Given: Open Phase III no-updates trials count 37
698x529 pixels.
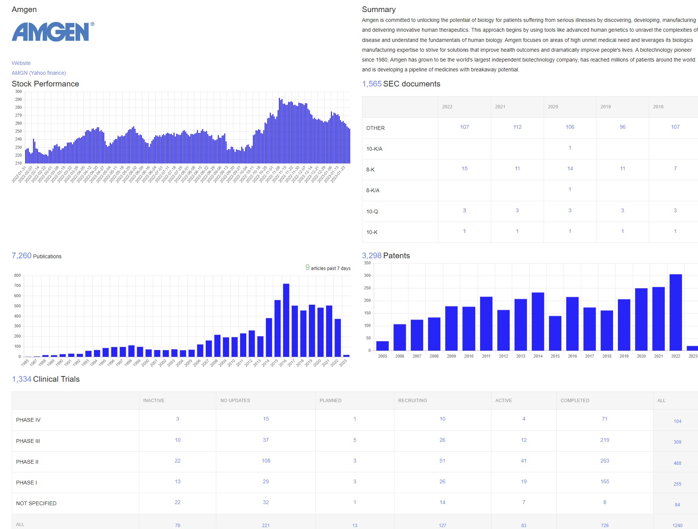Looking at the screenshot, I should [x=266, y=440].
